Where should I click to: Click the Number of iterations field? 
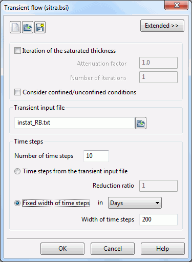(x=158, y=77)
